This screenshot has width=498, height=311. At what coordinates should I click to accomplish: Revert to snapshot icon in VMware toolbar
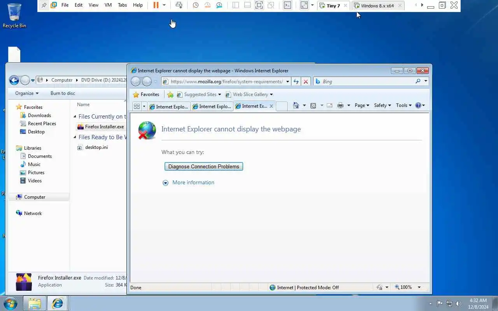tap(207, 5)
